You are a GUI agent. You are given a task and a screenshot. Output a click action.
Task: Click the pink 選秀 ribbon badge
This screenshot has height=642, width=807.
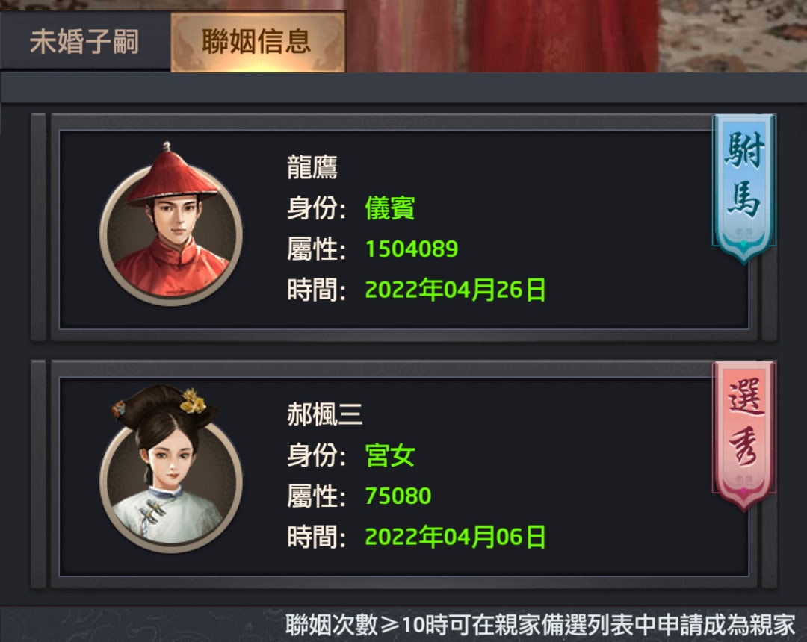tap(743, 435)
